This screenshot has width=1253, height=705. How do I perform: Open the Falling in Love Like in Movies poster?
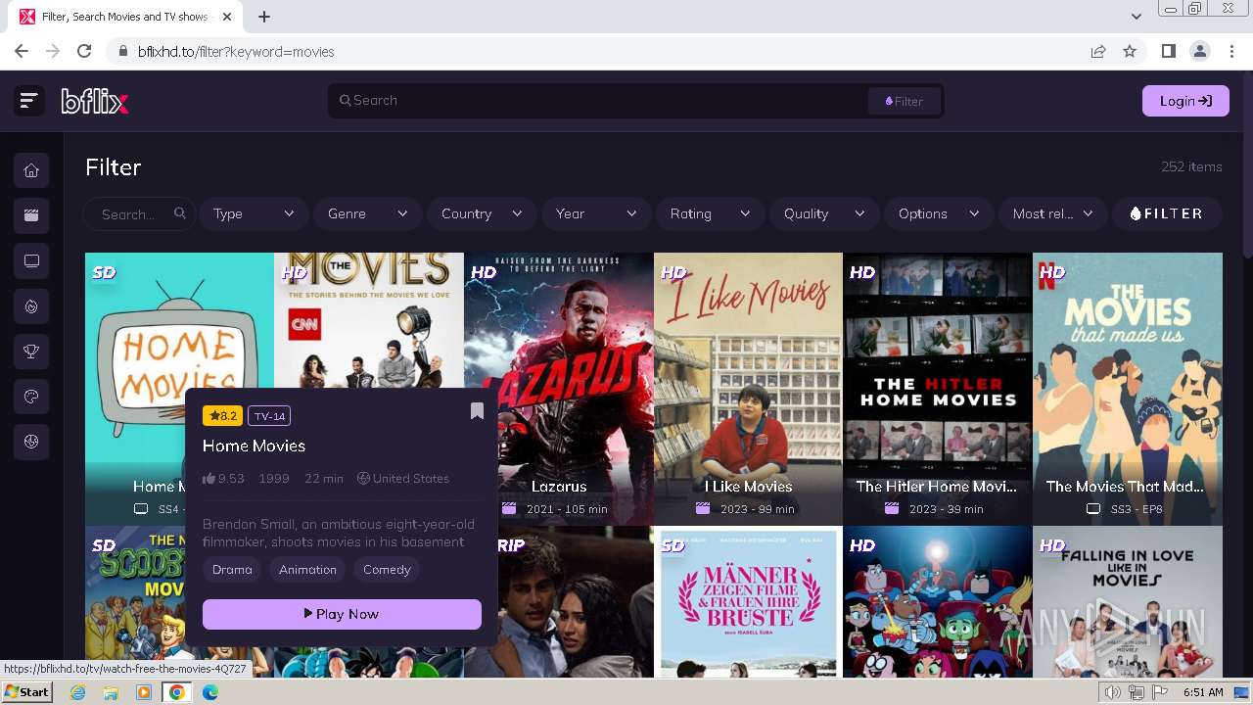click(x=1128, y=601)
